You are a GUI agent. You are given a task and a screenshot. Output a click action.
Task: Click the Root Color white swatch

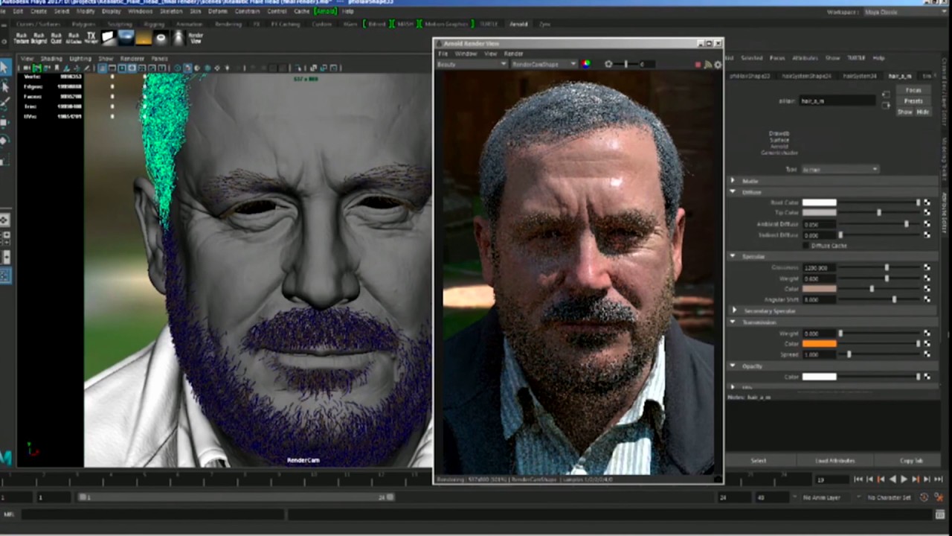click(819, 202)
